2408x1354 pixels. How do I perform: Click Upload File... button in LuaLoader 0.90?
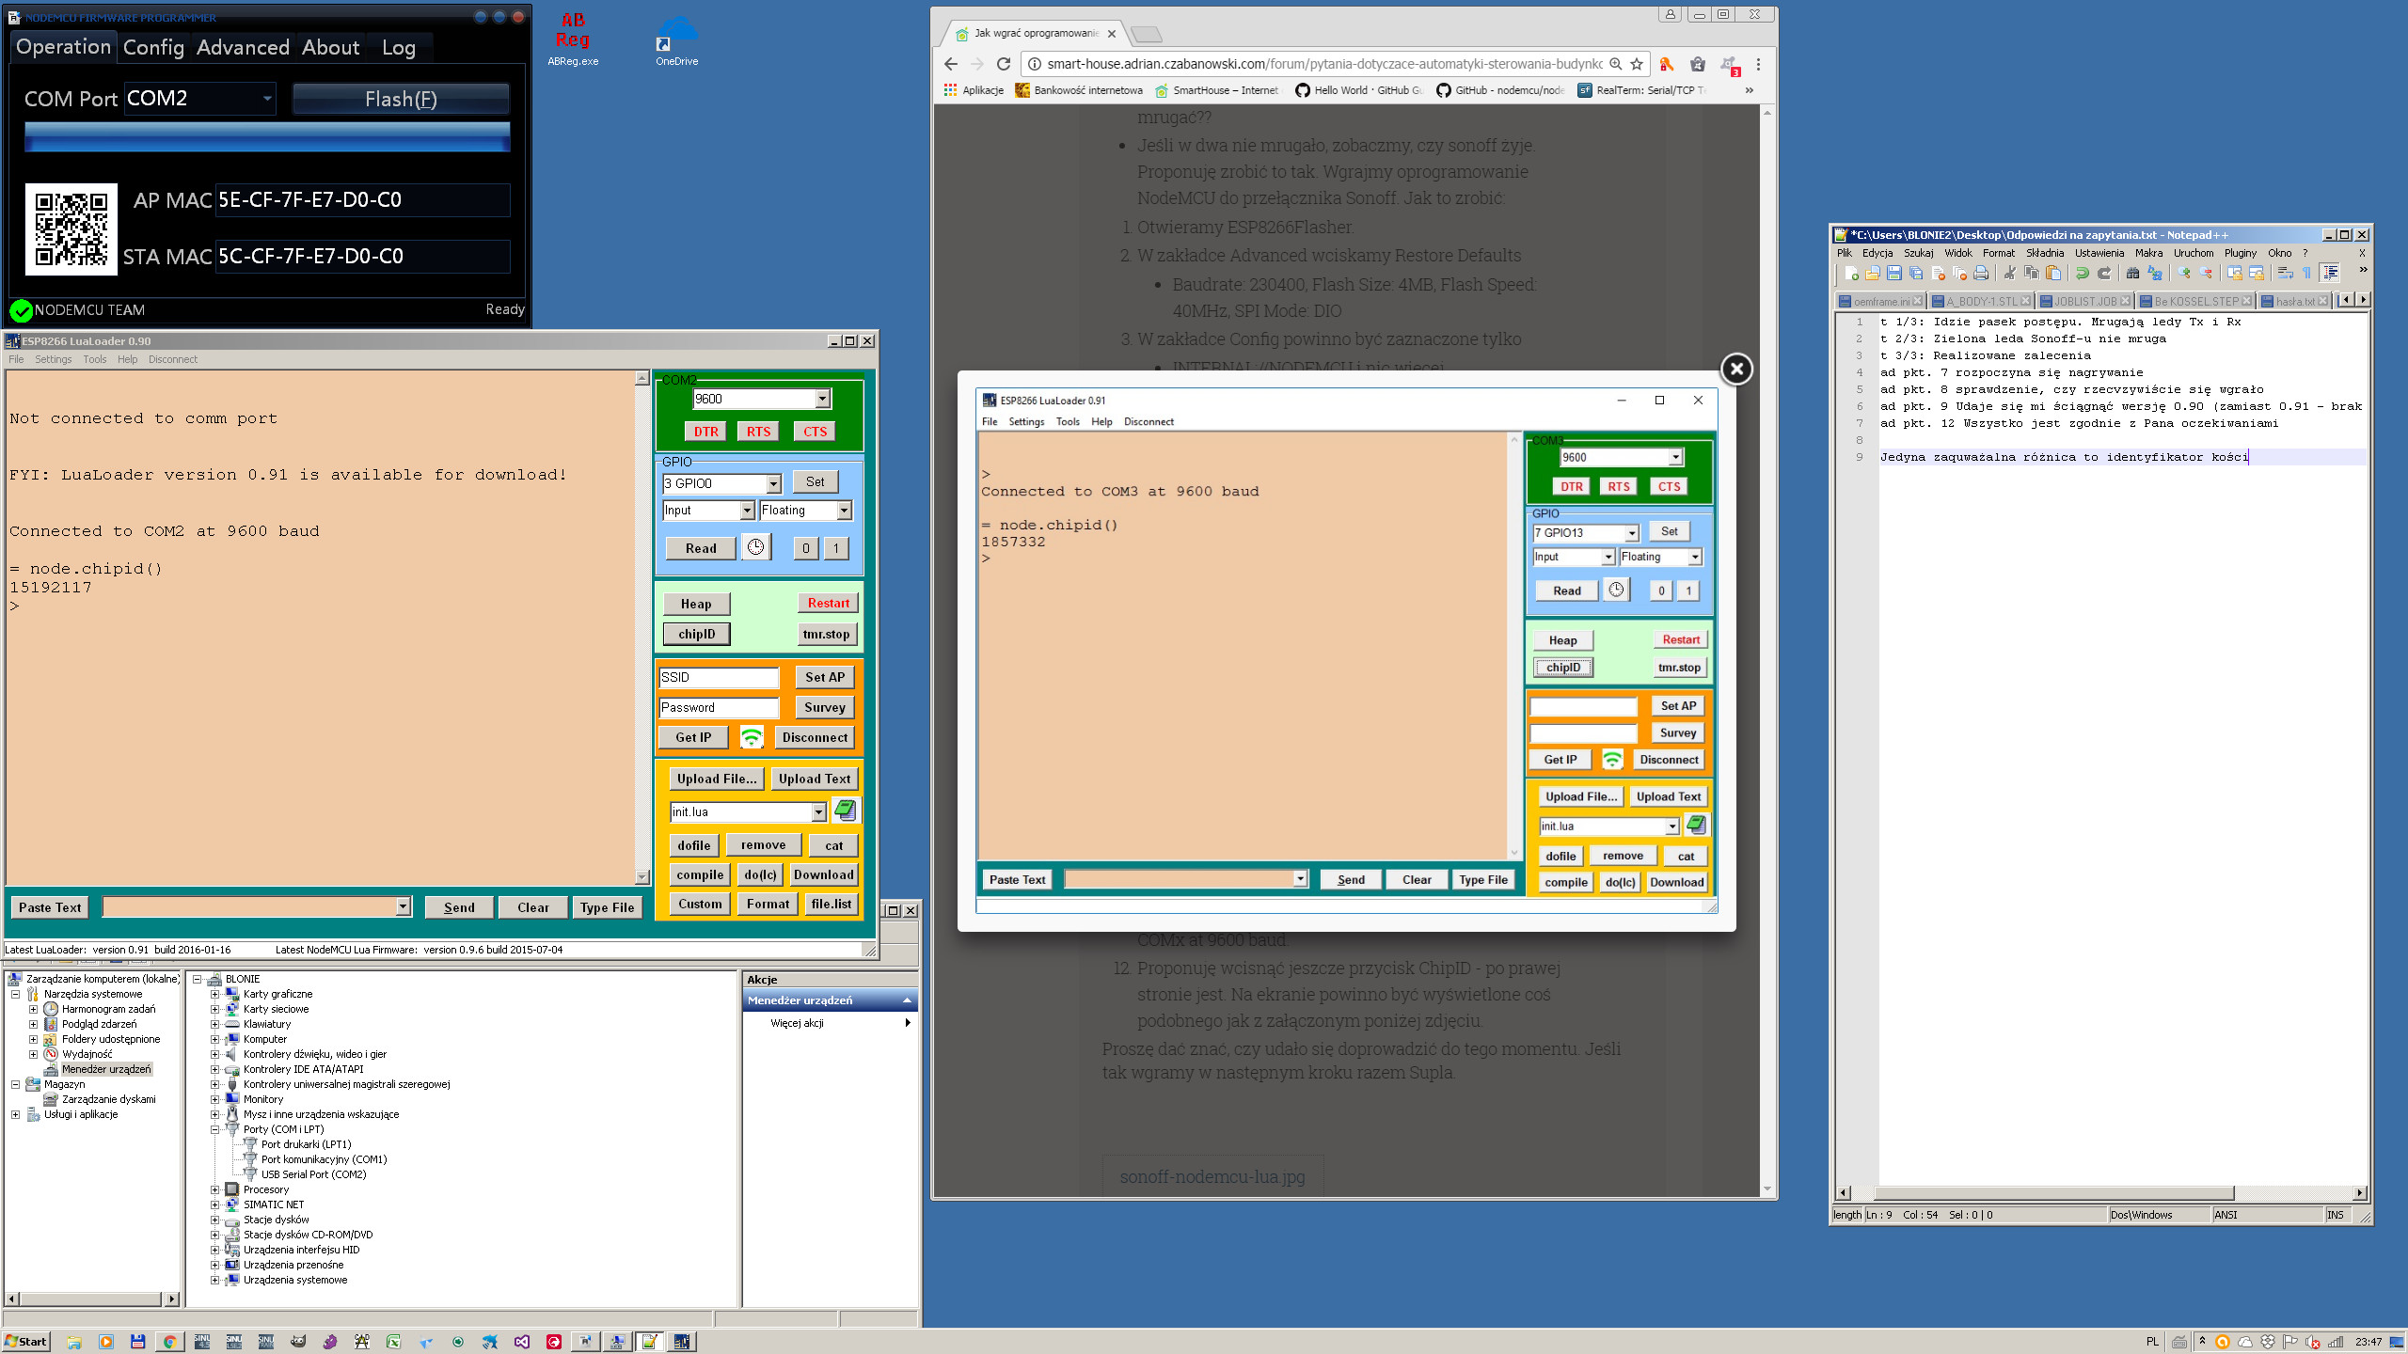tap(716, 779)
